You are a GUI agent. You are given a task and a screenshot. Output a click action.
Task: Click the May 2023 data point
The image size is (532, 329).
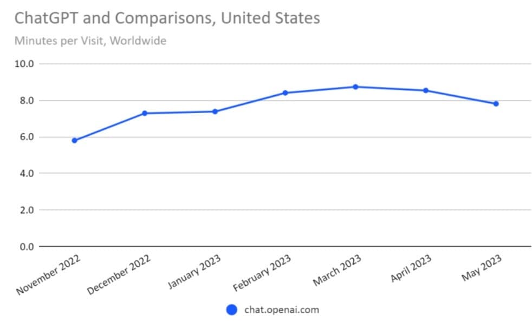coord(496,104)
